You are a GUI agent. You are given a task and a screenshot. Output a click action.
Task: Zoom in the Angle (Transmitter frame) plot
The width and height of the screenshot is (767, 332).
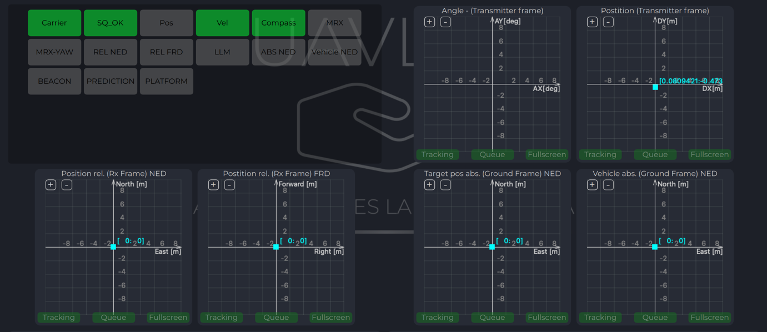pos(429,22)
